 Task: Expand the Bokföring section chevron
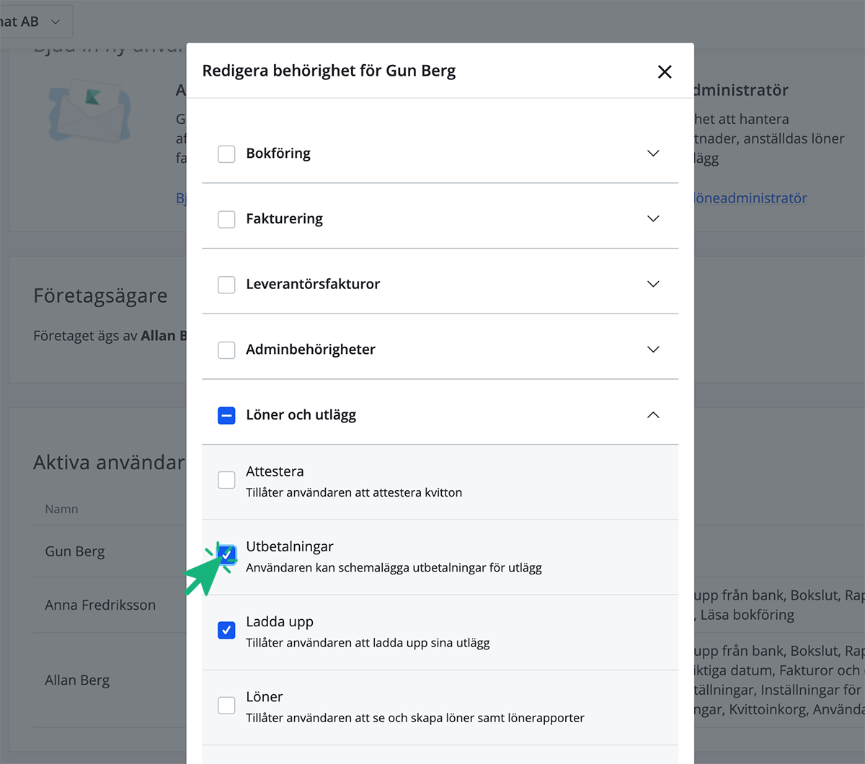tap(653, 154)
